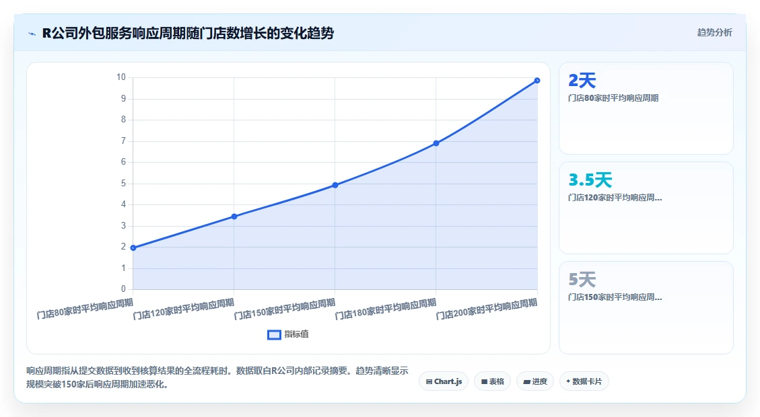Select the 表格 tag button
Screen dimensions: 760x417
click(492, 381)
